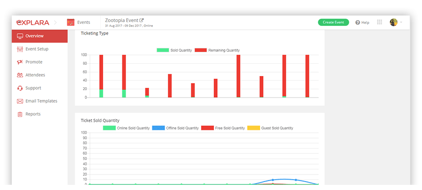This screenshot has width=422, height=190.
Task: Open the apps grid icon
Action: point(379,23)
